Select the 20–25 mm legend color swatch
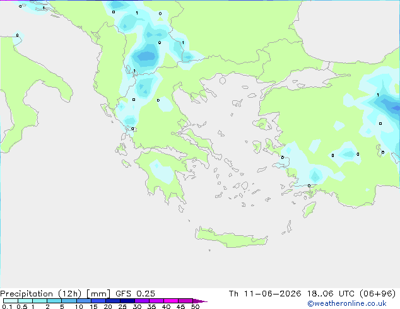 pyautogui.click(x=113, y=301)
